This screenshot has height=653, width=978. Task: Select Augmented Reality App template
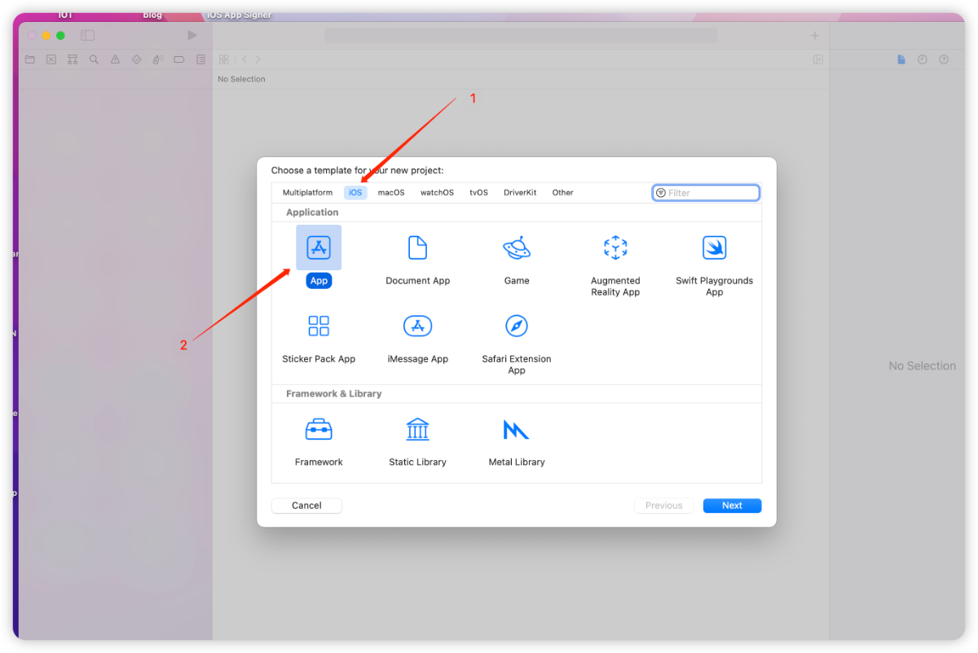[x=615, y=248]
